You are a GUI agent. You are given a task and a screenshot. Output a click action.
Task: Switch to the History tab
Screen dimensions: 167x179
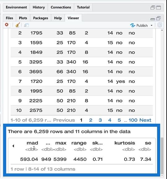pos(39,7)
